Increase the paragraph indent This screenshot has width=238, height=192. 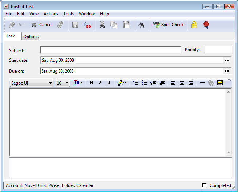162,83
